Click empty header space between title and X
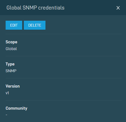Image resolution: width=126 pixels, height=122 pixels. click(90, 8)
